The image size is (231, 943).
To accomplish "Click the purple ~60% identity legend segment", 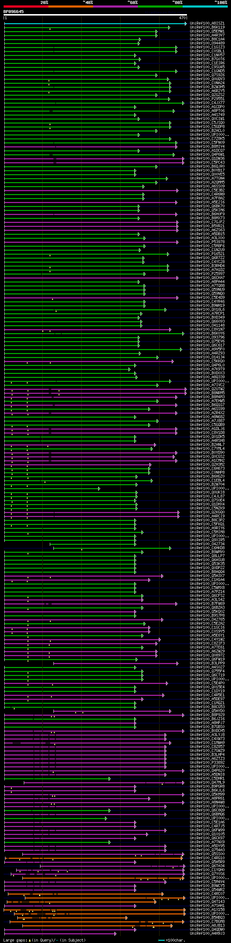I will [x=115, y=6].
